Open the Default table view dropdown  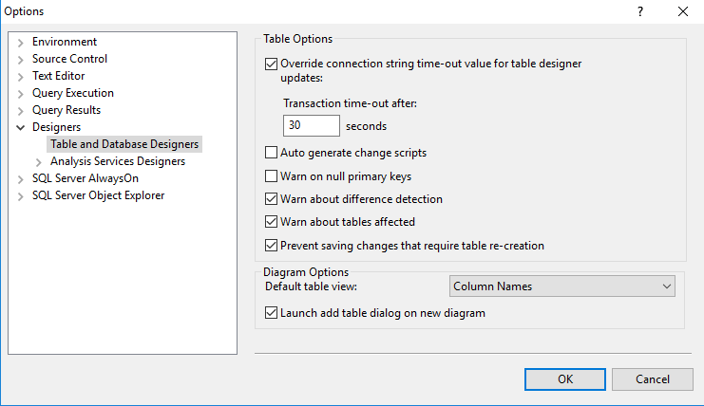(x=562, y=286)
